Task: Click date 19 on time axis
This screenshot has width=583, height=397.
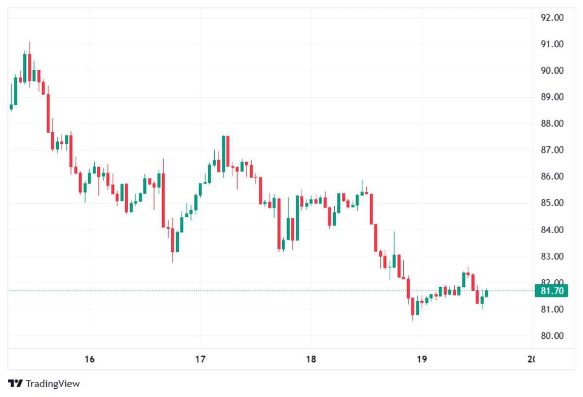Action: [x=422, y=360]
